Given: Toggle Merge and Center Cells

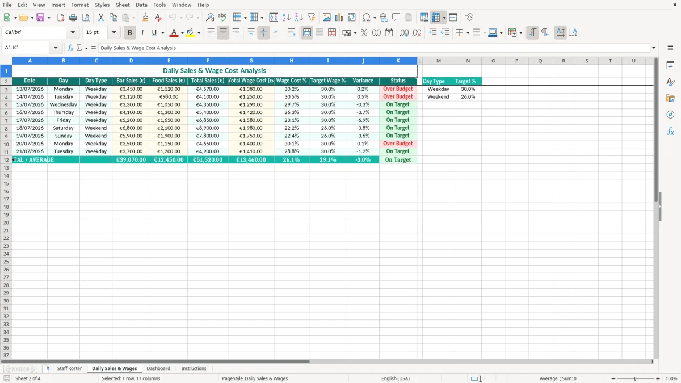Looking at the screenshot, I should pyautogui.click(x=307, y=33).
